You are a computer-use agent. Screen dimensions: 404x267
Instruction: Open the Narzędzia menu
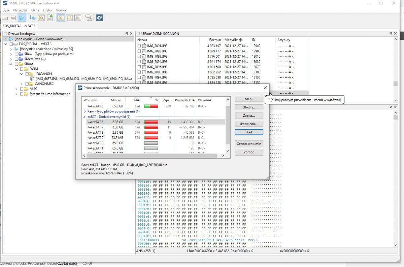[x=20, y=10]
